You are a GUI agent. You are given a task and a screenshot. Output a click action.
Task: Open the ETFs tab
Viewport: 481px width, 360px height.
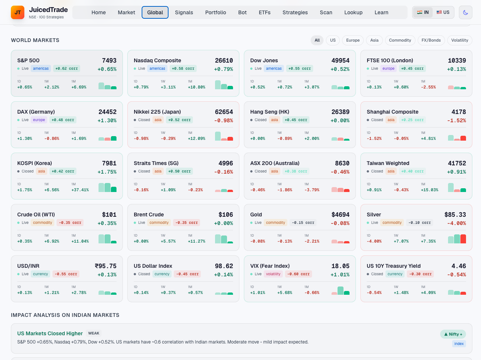pyautogui.click(x=264, y=12)
